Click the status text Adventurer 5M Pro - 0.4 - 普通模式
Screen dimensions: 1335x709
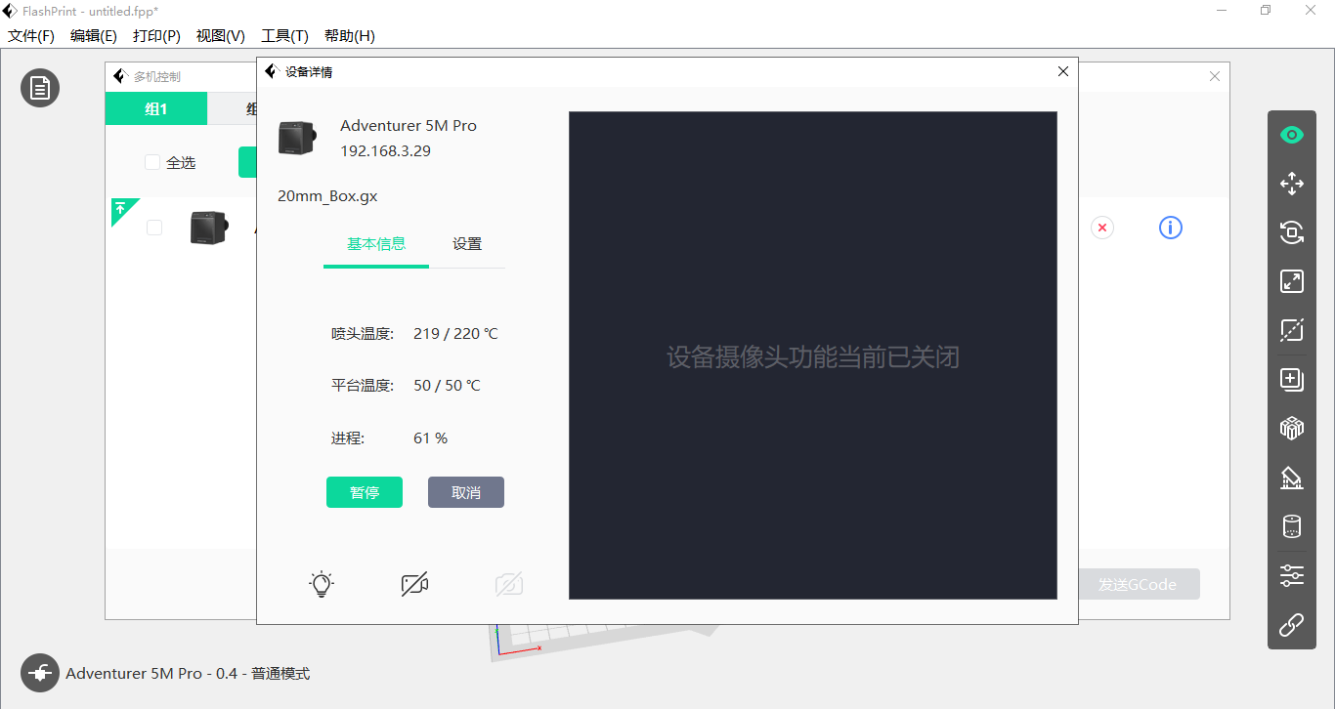(188, 673)
